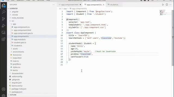Open .browserslistrc file

coord(17,73)
